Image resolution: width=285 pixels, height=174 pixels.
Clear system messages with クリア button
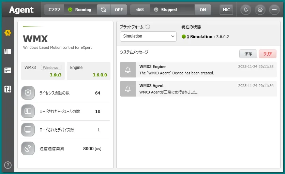point(268,54)
